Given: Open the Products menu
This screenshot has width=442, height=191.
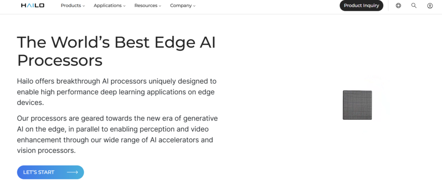Looking at the screenshot, I should click(x=70, y=6).
